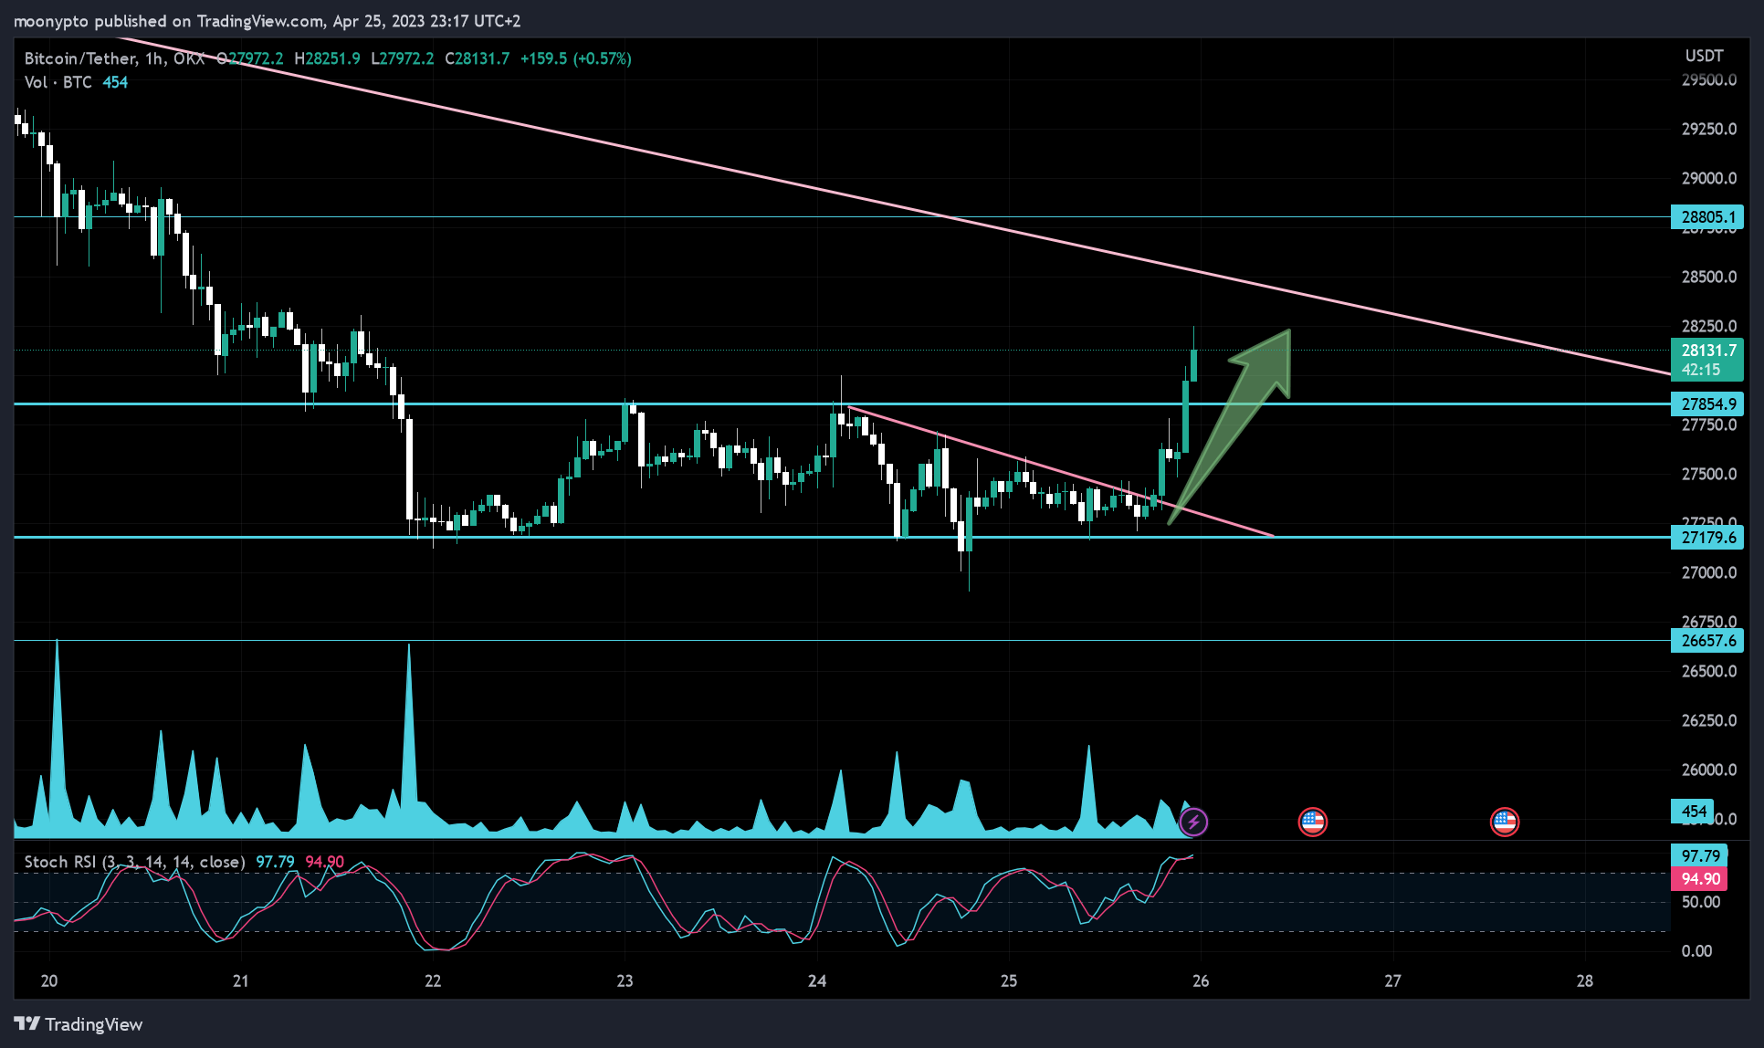Click the Stoch RSI 94.90 axis label
Viewport: 1764px width, 1048px height.
(1700, 878)
